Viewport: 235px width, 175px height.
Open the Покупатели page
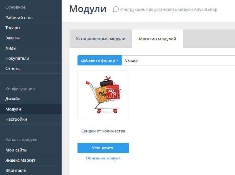[x=17, y=58]
